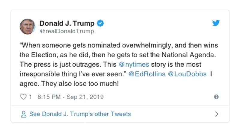This screenshot has height=133, width=240.
Task: Click the like count number 1
Action: point(30,97)
